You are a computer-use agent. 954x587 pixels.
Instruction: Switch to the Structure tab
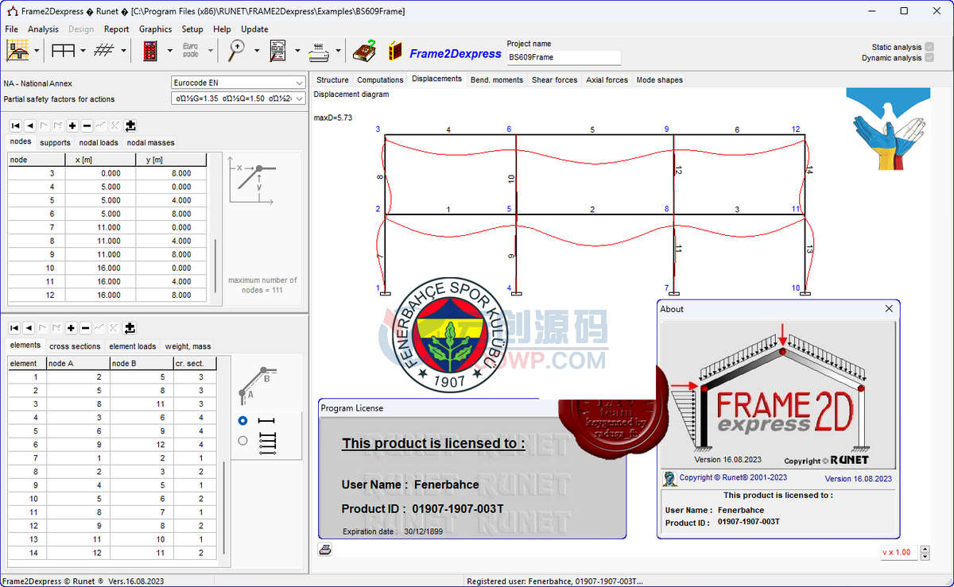point(332,79)
